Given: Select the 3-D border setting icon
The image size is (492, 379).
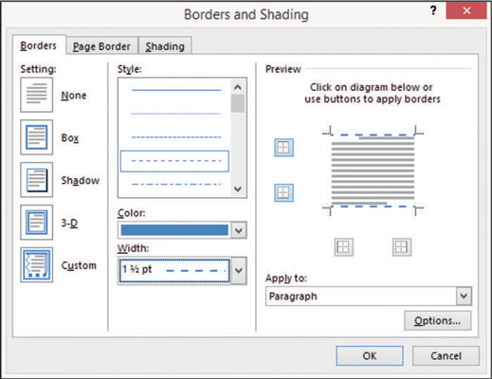Looking at the screenshot, I should point(37,223).
